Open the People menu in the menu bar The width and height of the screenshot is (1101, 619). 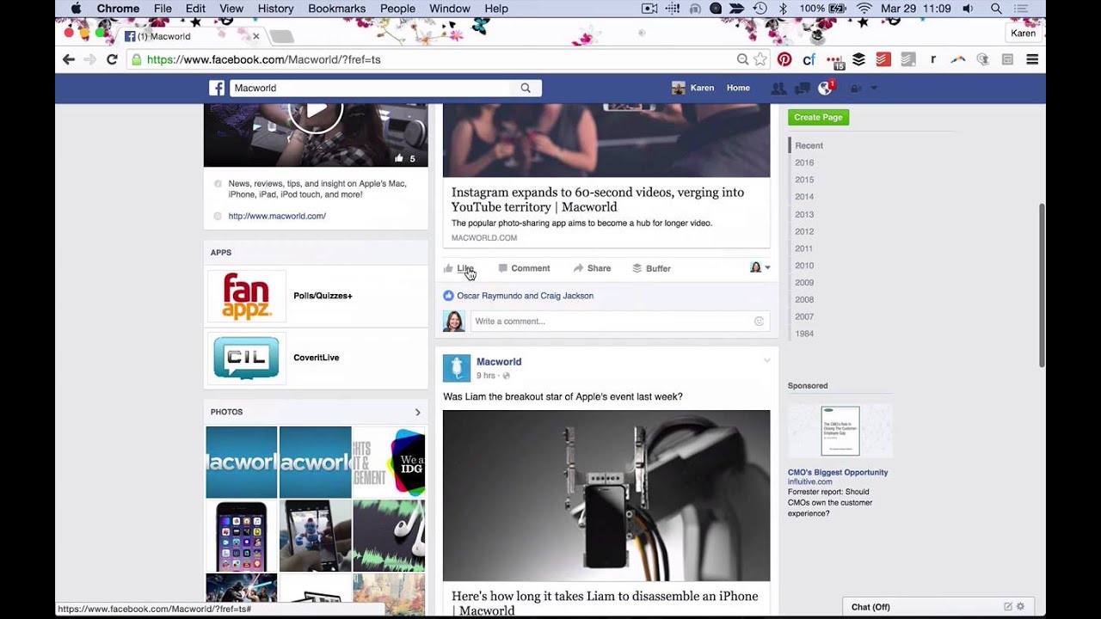(397, 9)
